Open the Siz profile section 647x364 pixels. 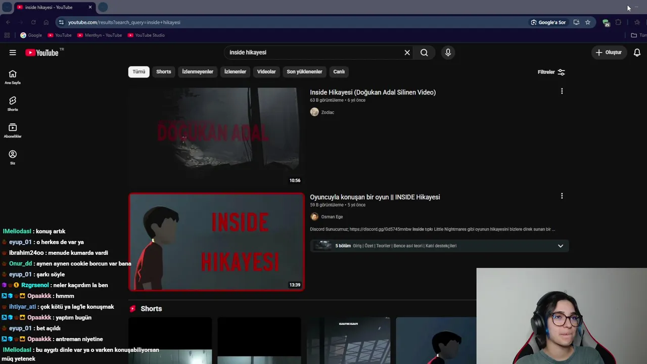tap(13, 157)
